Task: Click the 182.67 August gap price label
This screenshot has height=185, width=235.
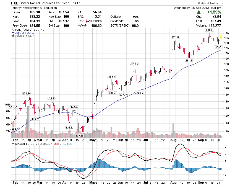Action: point(175,37)
